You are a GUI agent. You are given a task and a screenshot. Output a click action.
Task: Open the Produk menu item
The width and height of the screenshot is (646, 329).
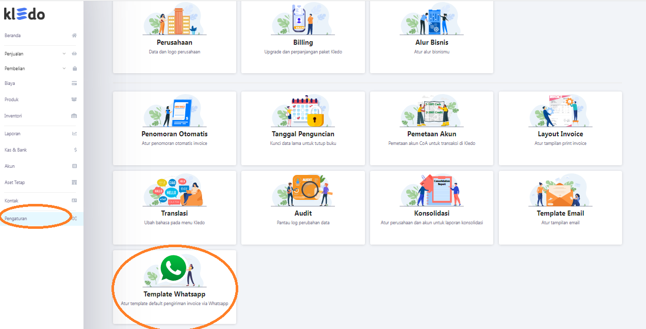pyautogui.click(x=12, y=100)
